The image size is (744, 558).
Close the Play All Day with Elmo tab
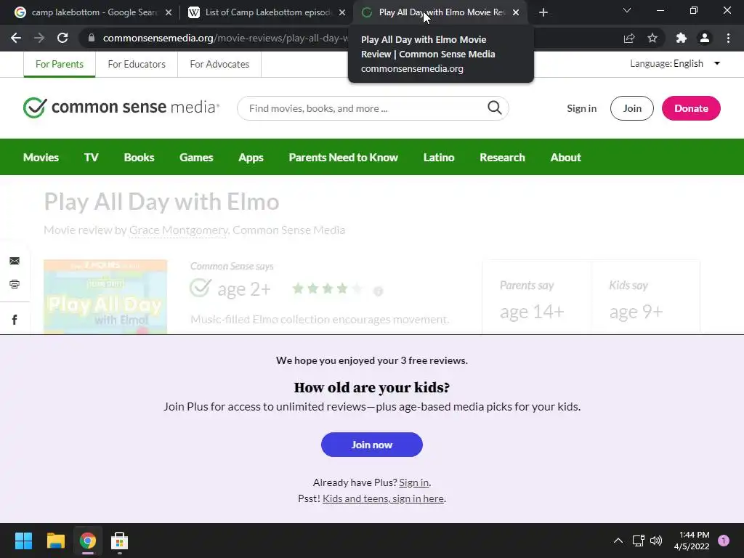(x=516, y=13)
